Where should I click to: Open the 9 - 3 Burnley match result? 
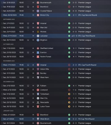tap(75, 73)
